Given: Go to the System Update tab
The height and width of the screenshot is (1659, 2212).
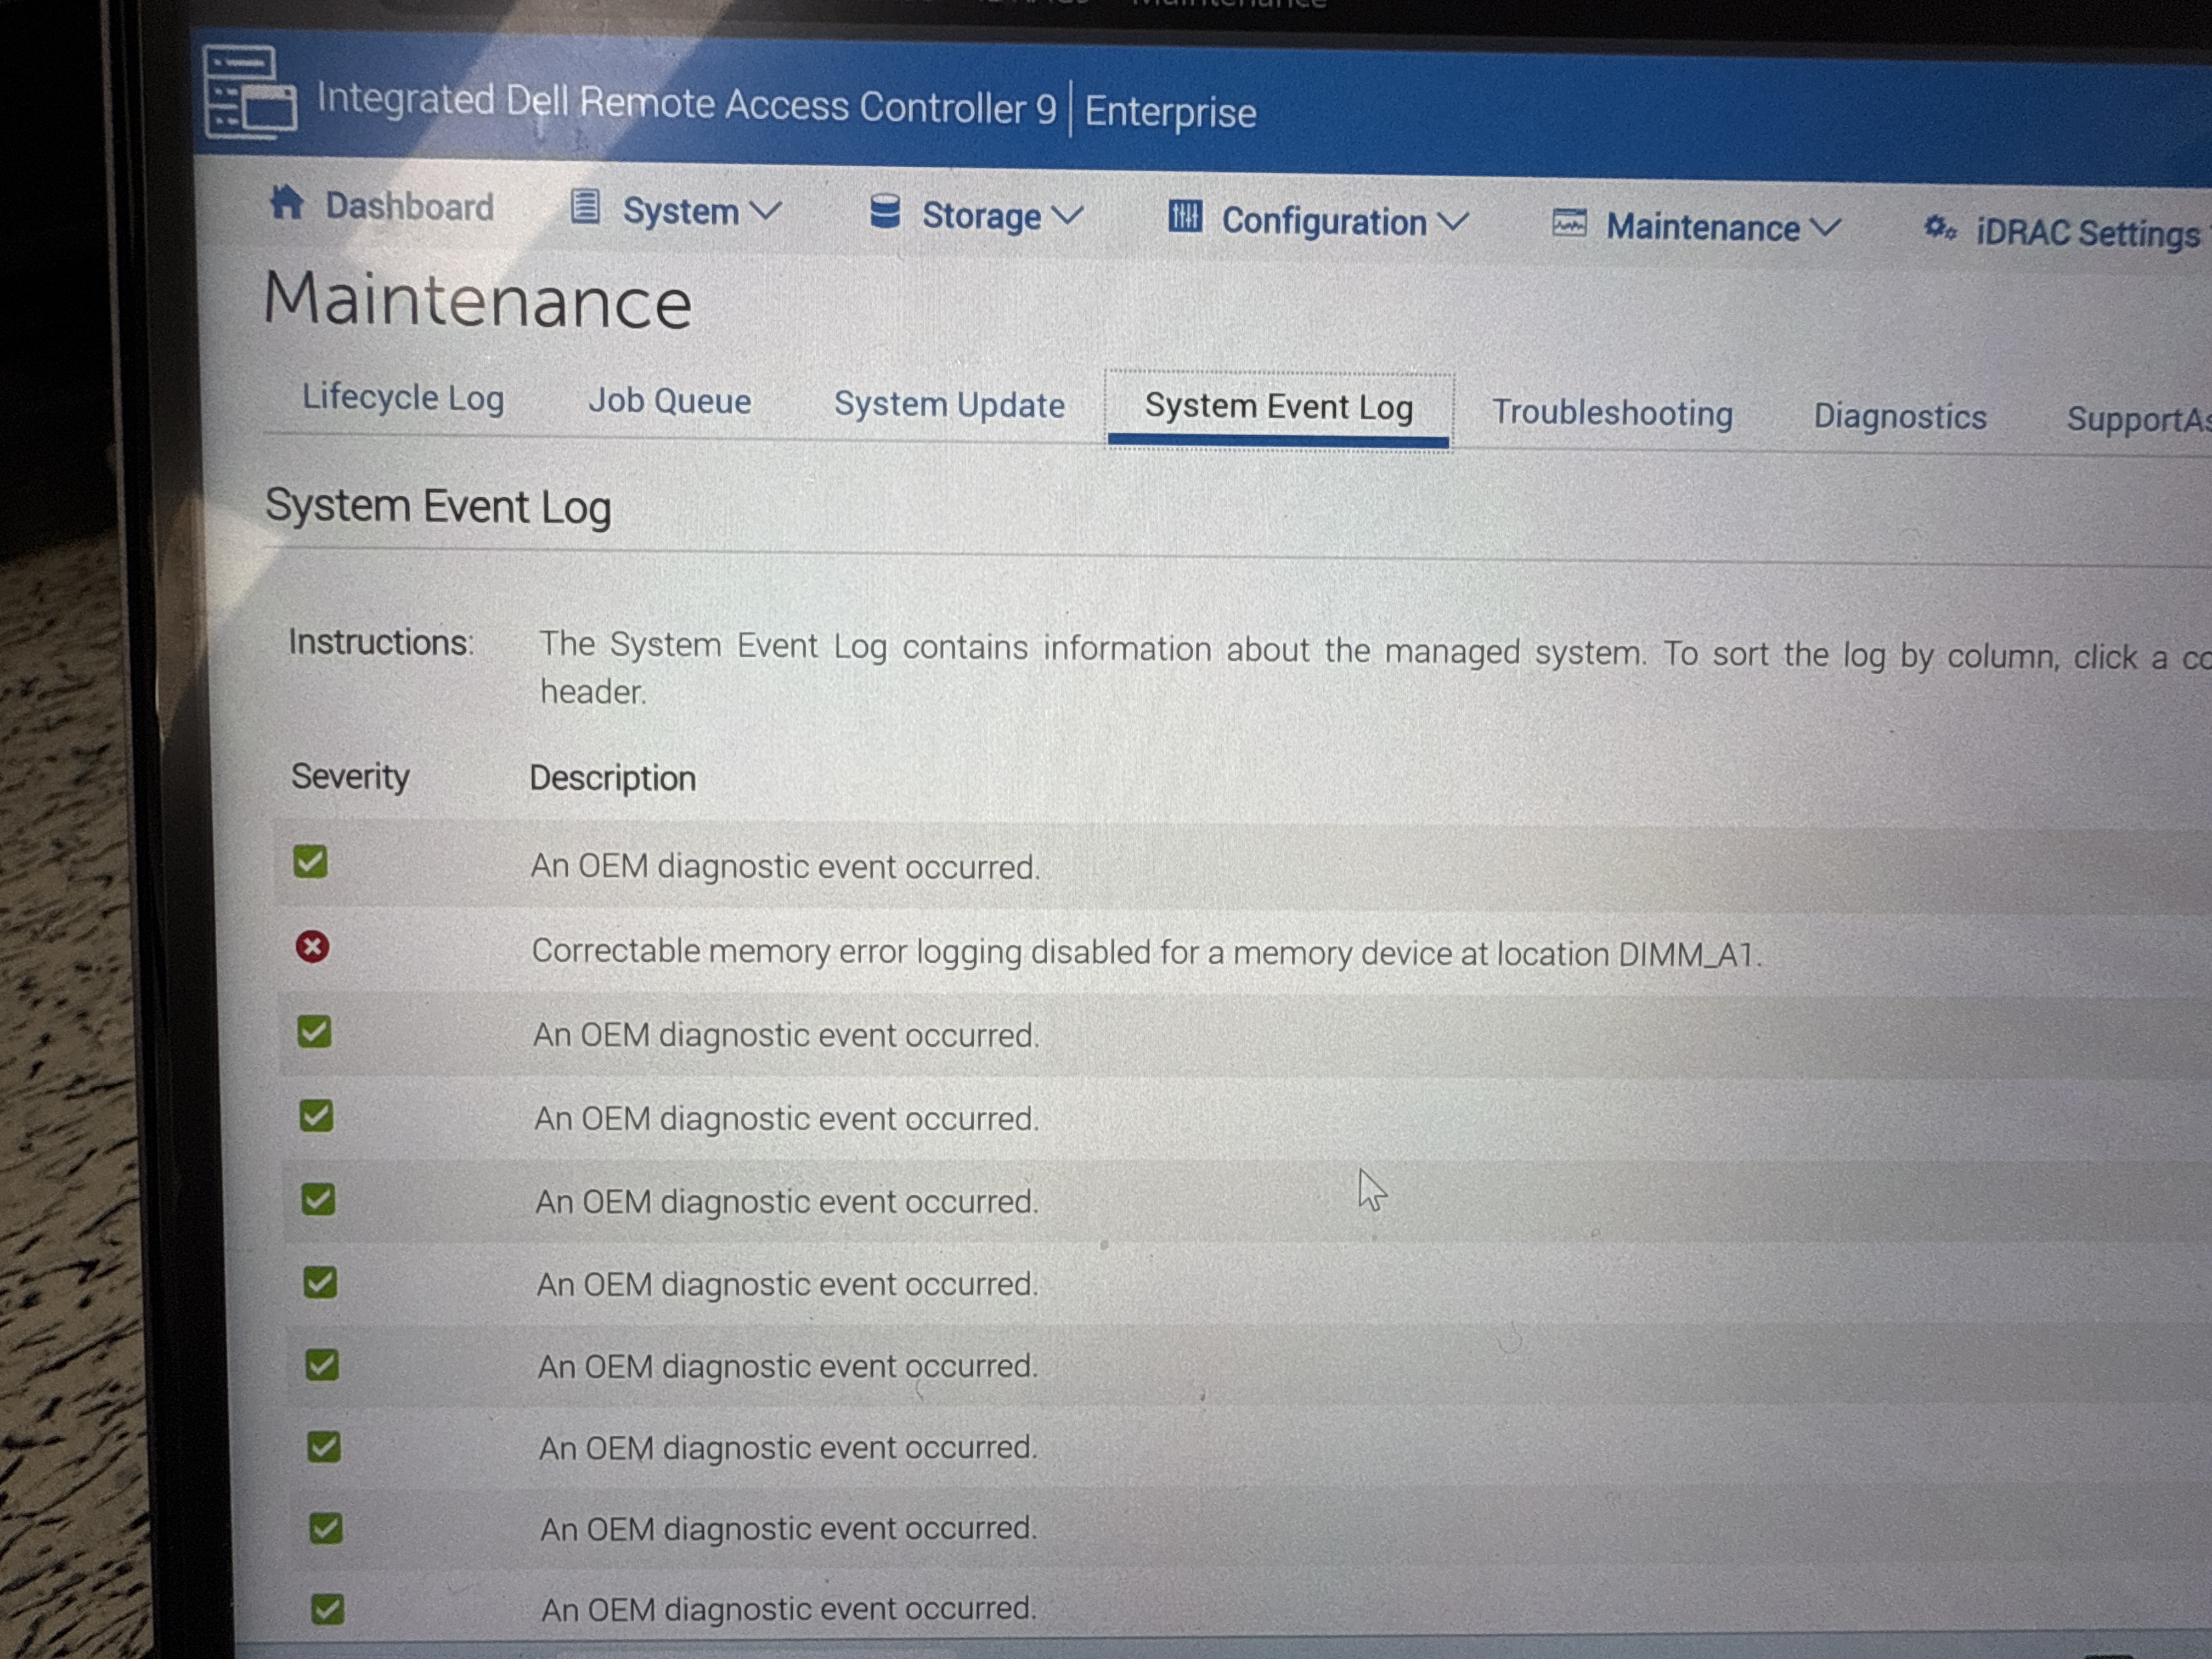Looking at the screenshot, I should [949, 405].
